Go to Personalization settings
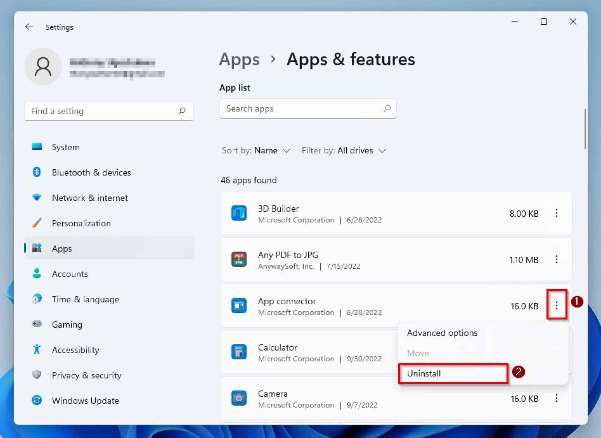Image resolution: width=601 pixels, height=438 pixels. tap(81, 223)
